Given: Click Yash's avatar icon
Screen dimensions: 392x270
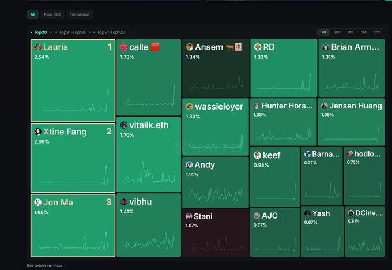Looking at the screenshot, I should click(307, 213).
